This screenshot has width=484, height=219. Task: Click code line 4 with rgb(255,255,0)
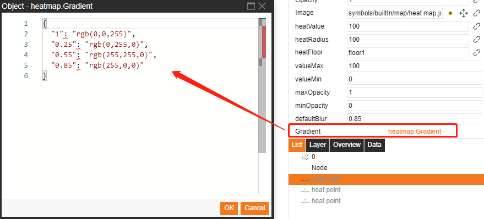[104, 55]
